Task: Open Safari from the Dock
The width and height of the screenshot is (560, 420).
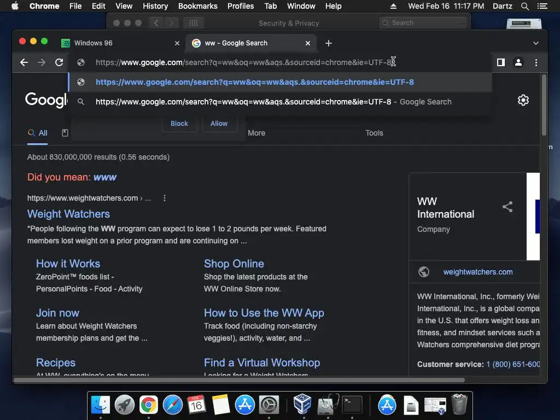Action: [x=173, y=405]
